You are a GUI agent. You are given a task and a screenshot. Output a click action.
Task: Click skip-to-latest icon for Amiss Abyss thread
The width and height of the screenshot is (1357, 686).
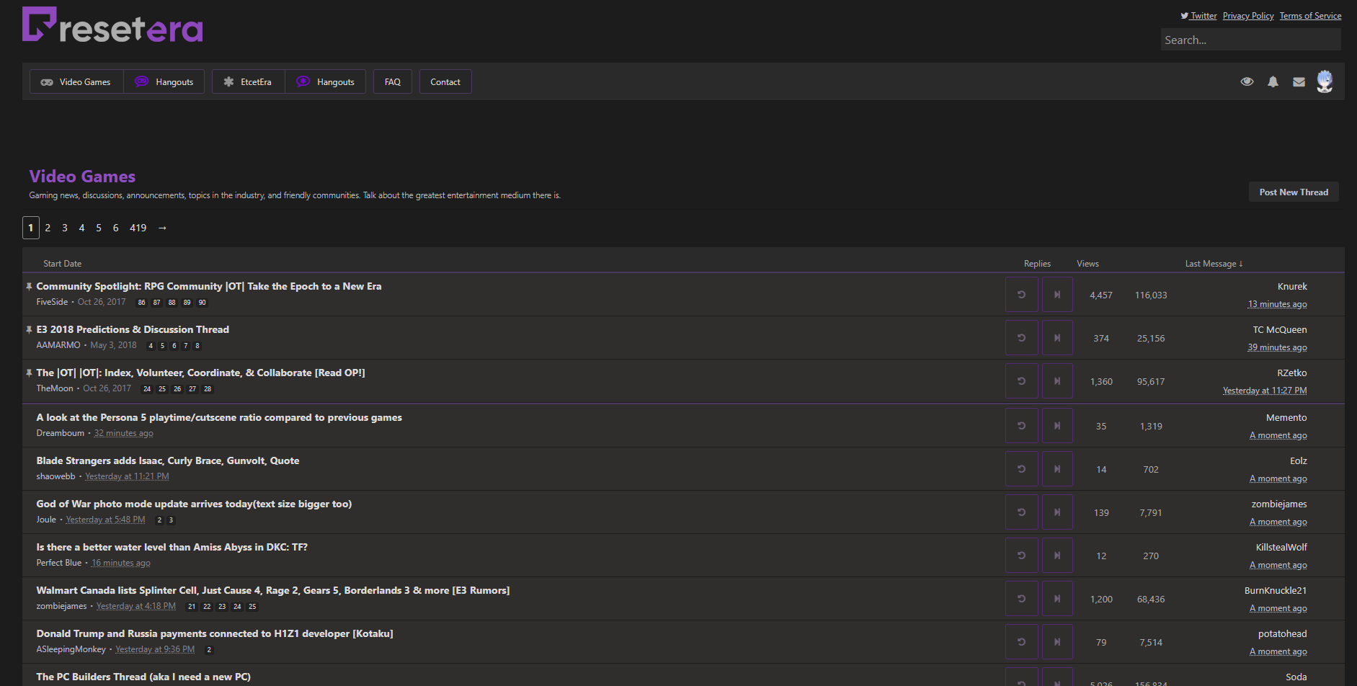click(x=1057, y=556)
